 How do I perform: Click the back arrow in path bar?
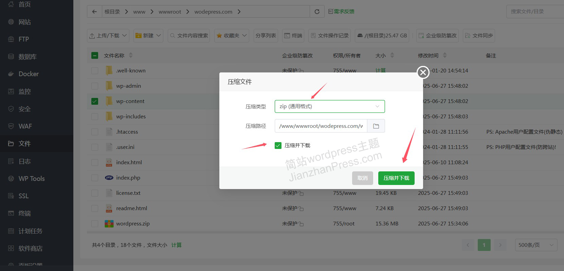click(94, 12)
